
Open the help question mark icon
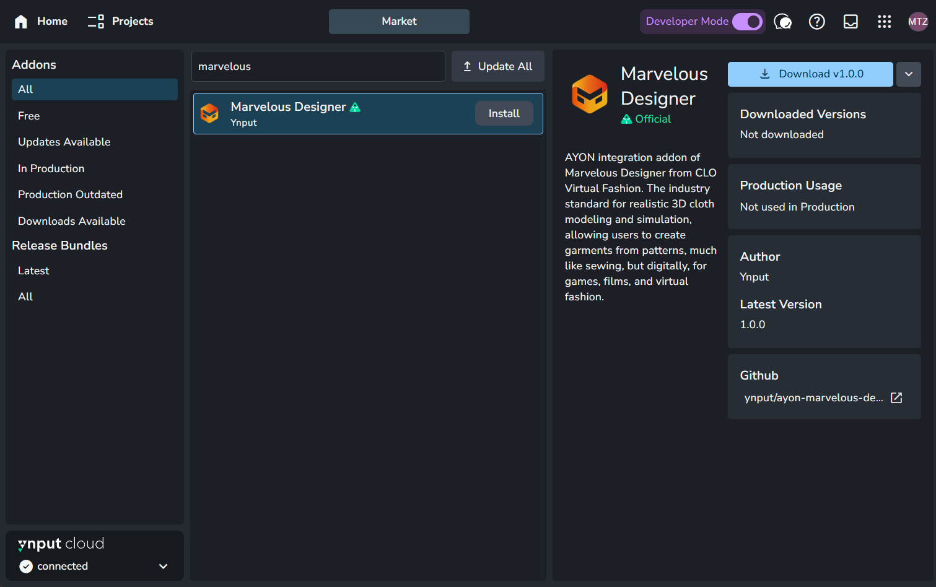coord(817,22)
